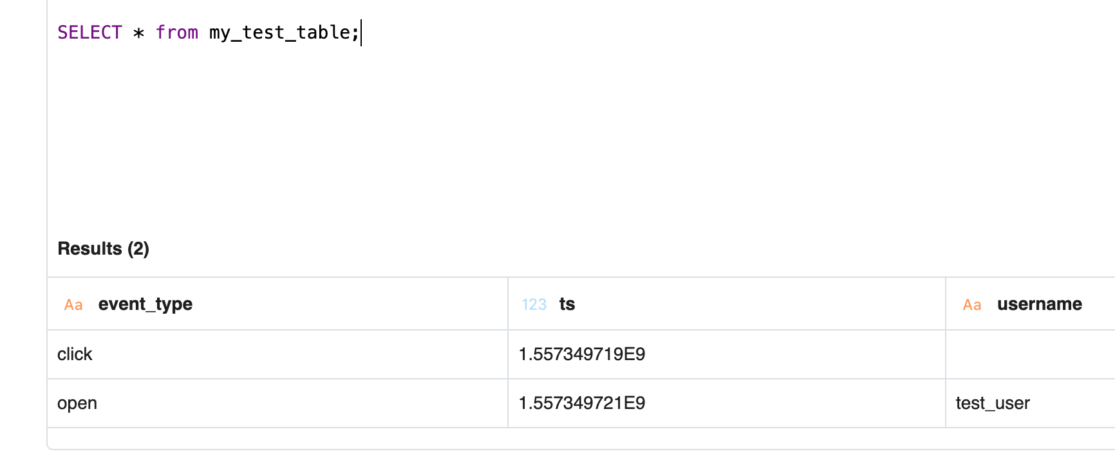Click the 123 numeric-type icon beside ts
This screenshot has width=1115, height=472.
tap(534, 304)
